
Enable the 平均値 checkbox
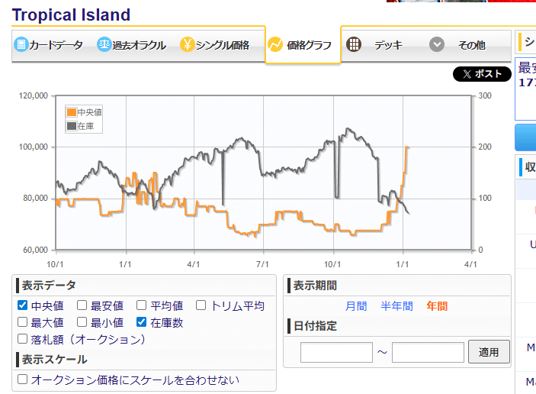coord(142,305)
